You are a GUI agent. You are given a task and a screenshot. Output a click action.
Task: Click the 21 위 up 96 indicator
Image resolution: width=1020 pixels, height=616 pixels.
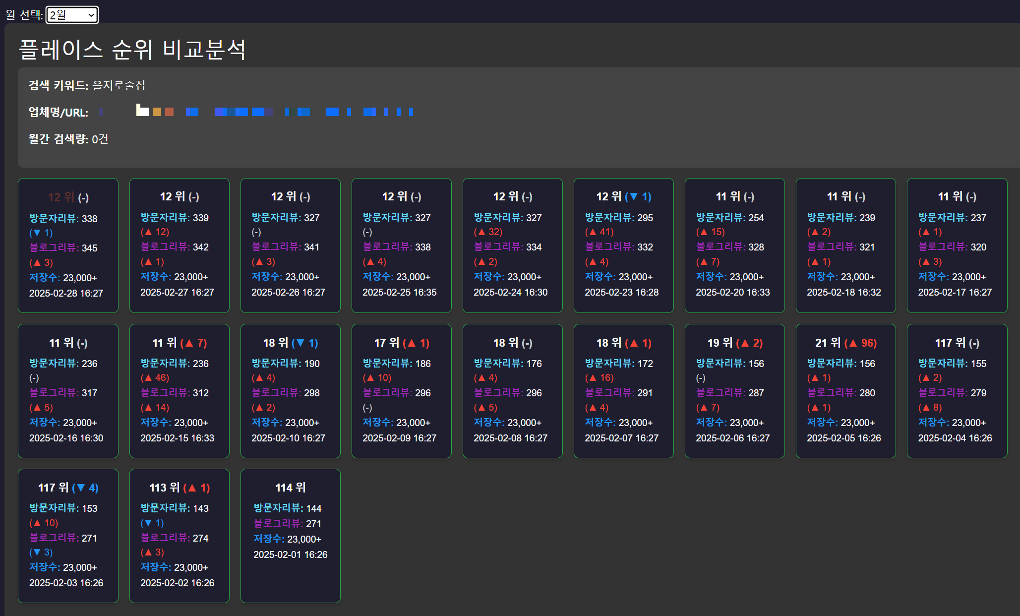(860, 343)
